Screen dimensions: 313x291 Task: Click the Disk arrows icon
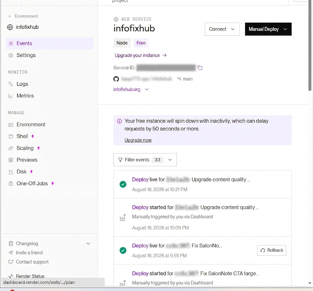[11, 172]
